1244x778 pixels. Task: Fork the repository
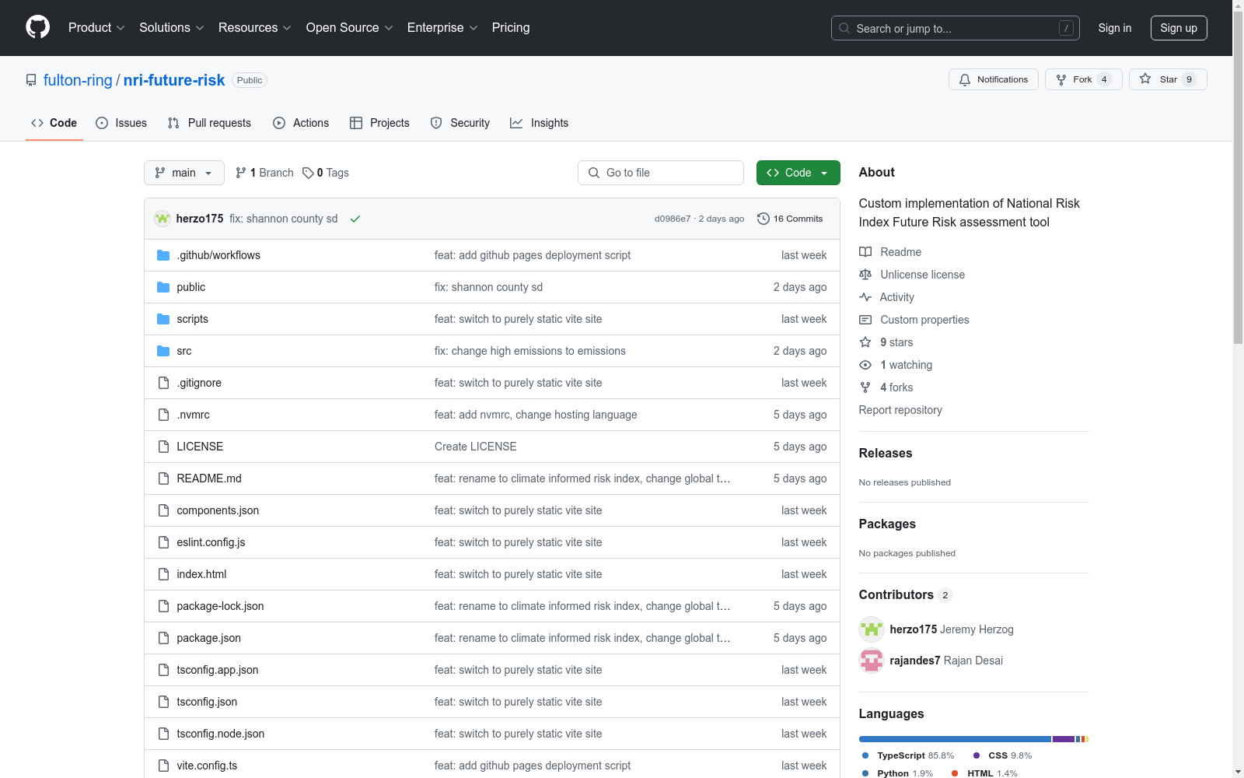1084,79
